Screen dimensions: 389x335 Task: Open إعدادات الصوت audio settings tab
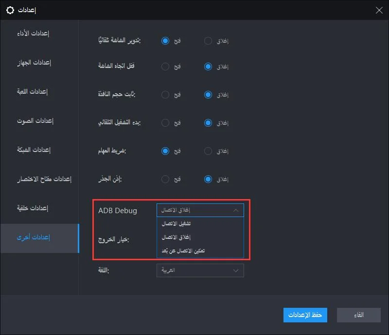coord(40,121)
